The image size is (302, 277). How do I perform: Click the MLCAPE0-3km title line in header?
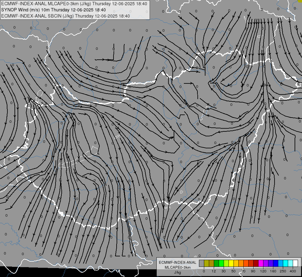pyautogui.click(x=74, y=4)
